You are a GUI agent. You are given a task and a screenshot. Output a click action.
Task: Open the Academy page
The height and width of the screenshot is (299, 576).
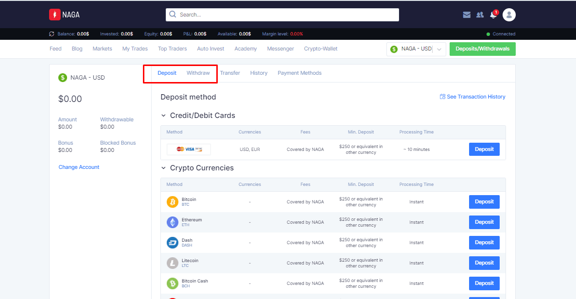[x=245, y=49]
